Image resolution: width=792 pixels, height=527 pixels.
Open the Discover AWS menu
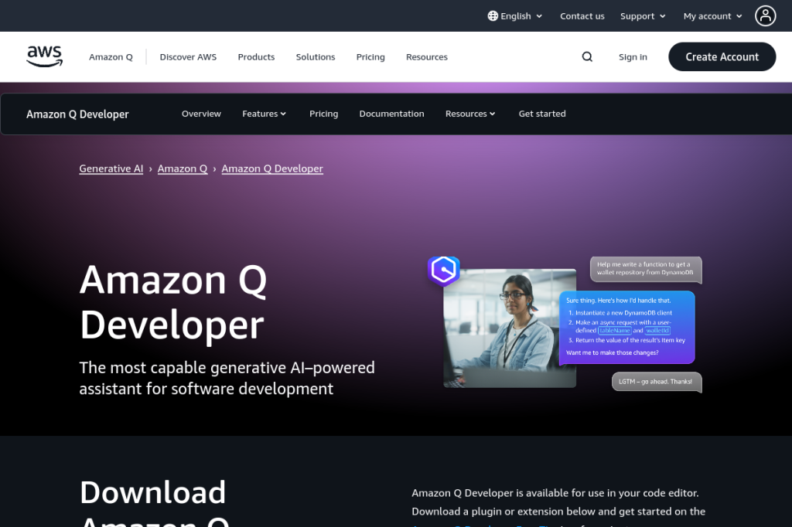[x=188, y=57]
